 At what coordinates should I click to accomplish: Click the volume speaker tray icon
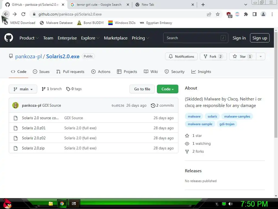(230, 204)
